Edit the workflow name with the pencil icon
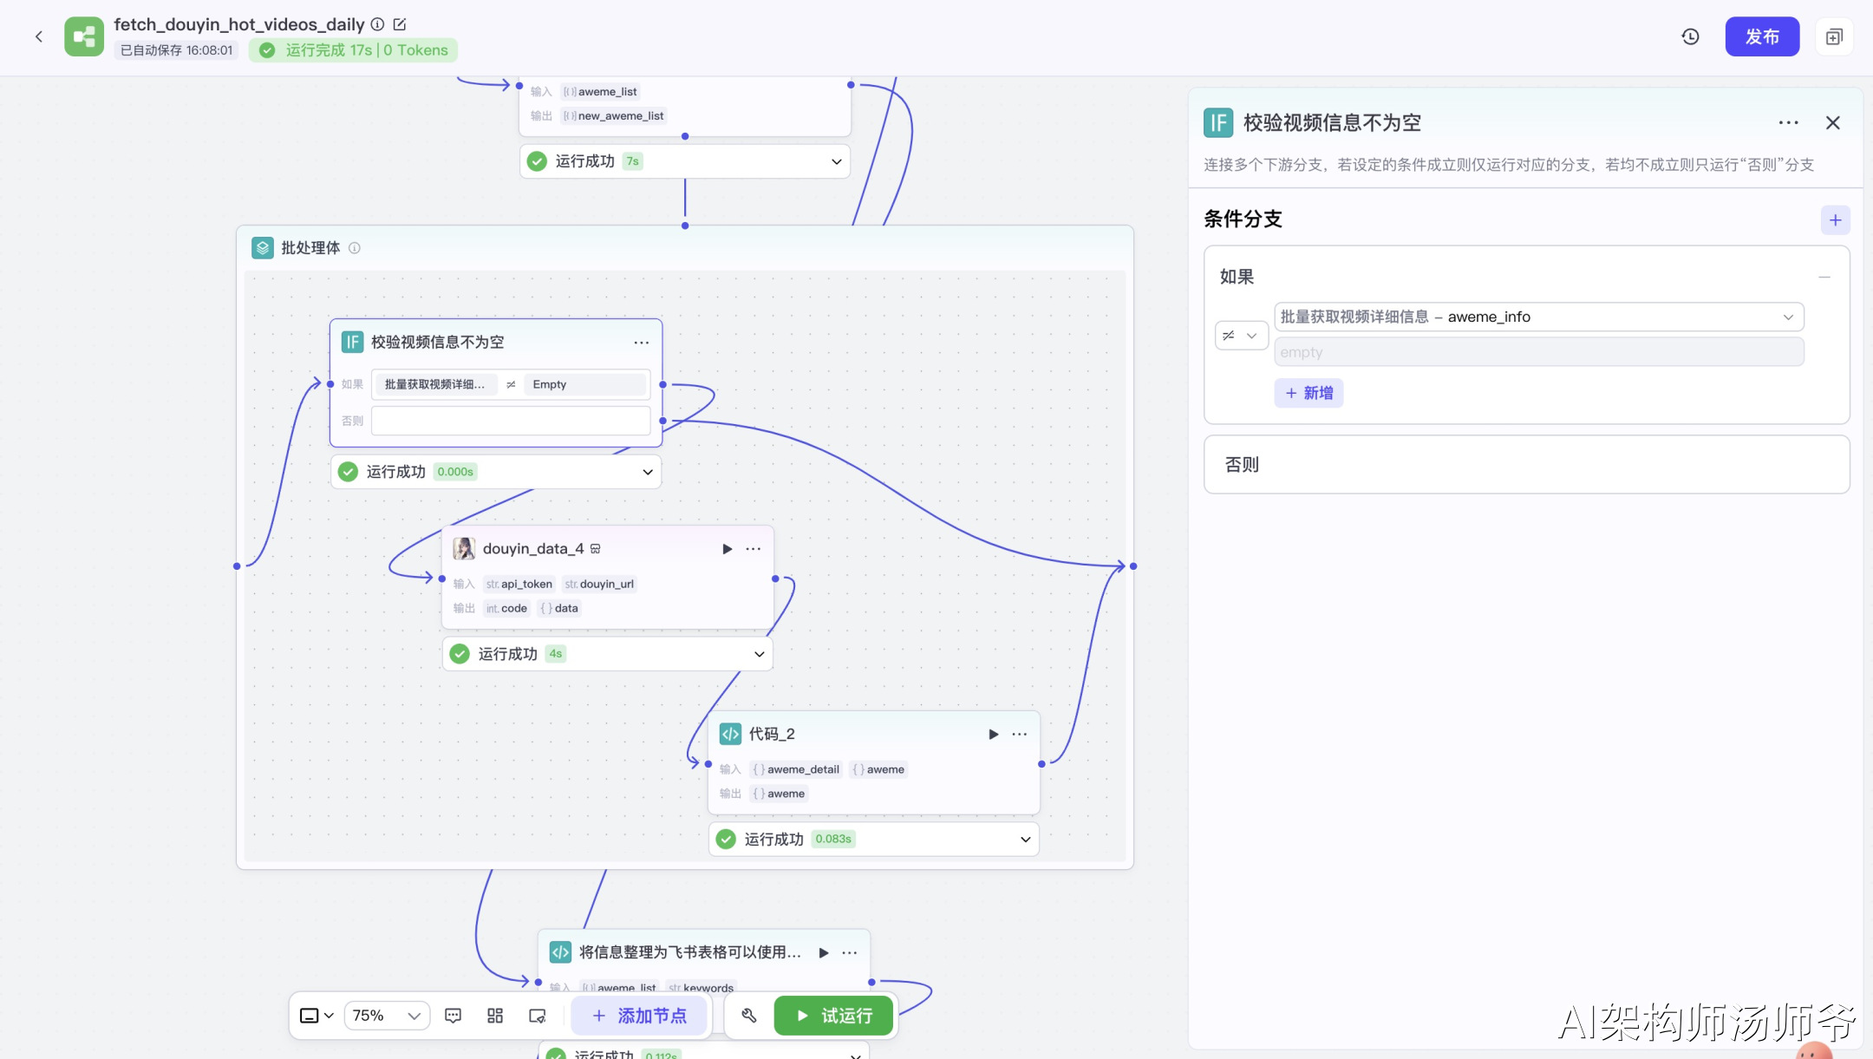Screen dimensions: 1873x1059 click(400, 24)
